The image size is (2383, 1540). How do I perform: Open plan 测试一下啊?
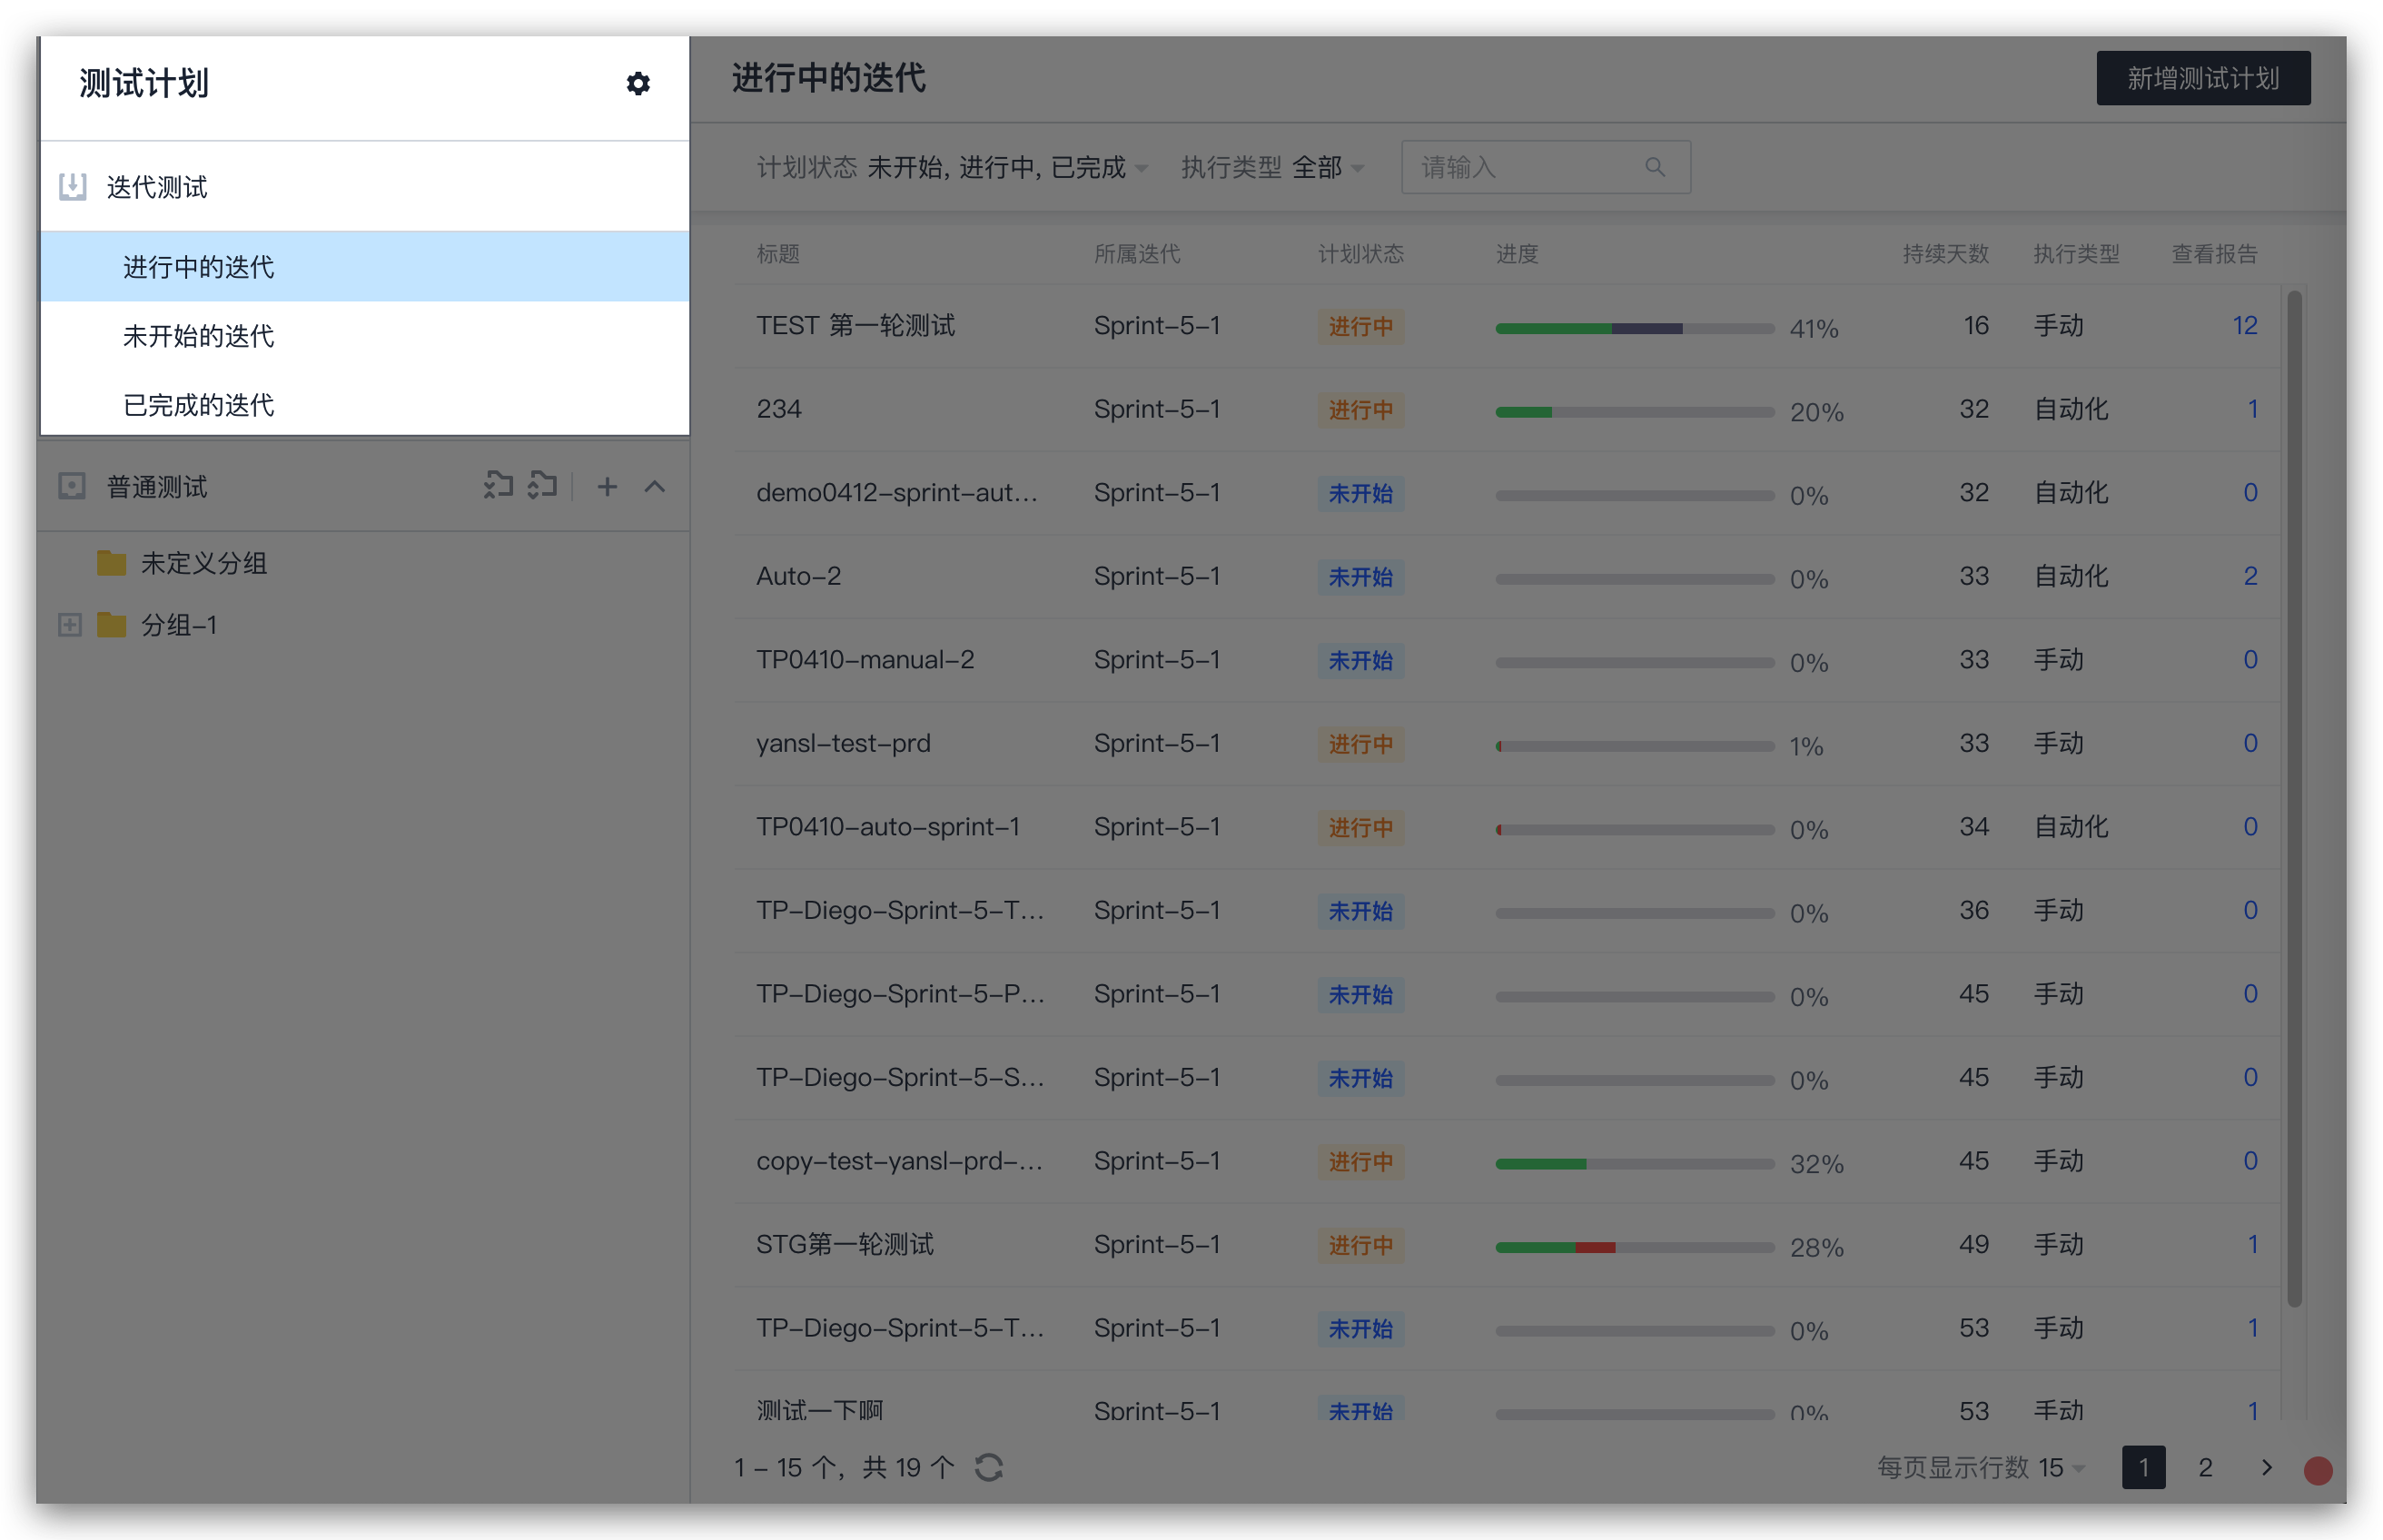pyautogui.click(x=819, y=1410)
